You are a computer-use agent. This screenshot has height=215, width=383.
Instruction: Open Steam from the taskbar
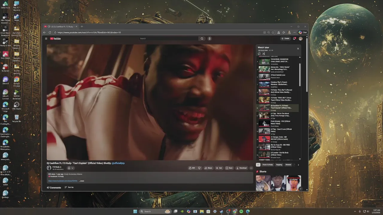(x=221, y=211)
